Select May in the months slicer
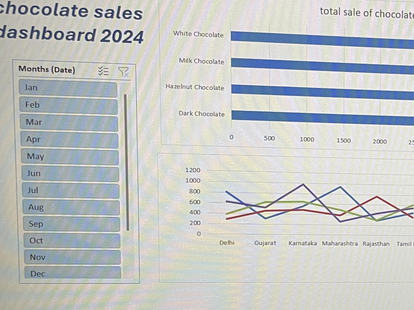414x310 pixels. click(x=70, y=157)
